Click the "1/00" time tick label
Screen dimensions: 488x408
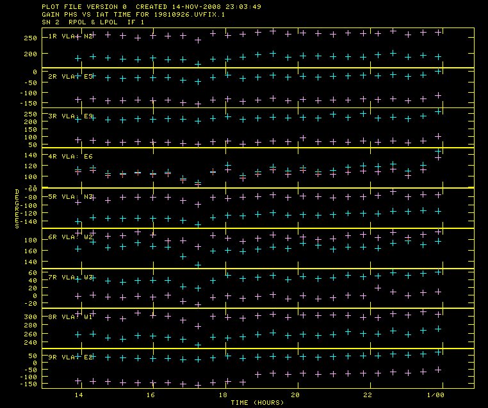coord(437,396)
